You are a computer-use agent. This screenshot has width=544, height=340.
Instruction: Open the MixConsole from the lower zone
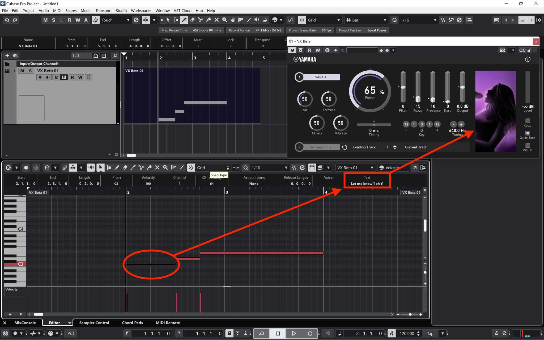click(25, 322)
